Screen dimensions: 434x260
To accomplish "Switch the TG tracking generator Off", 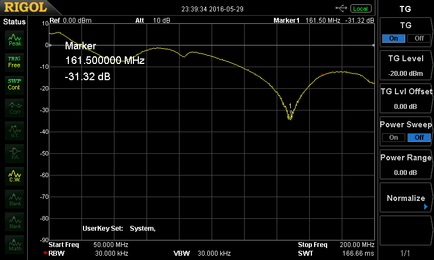I will click(x=419, y=38).
